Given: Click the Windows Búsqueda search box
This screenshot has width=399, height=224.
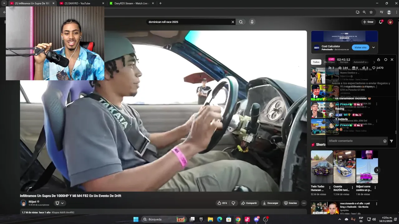Looking at the screenshot, I should click(164, 219).
